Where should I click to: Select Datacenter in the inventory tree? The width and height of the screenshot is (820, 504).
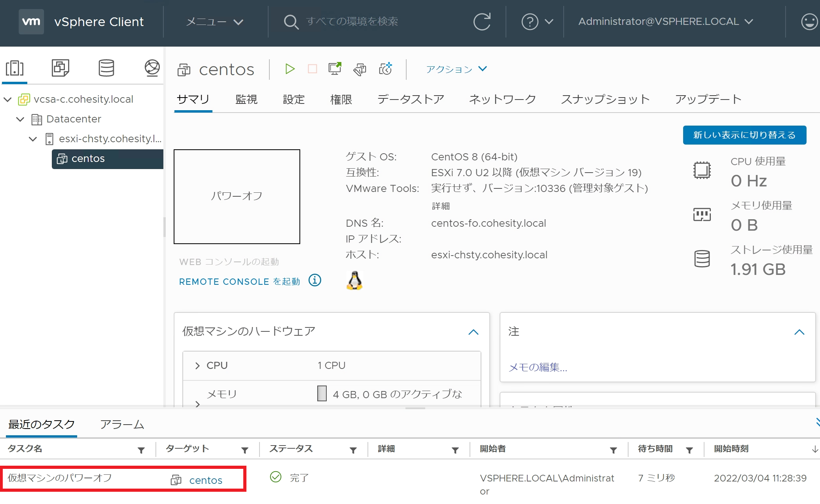pyautogui.click(x=74, y=119)
